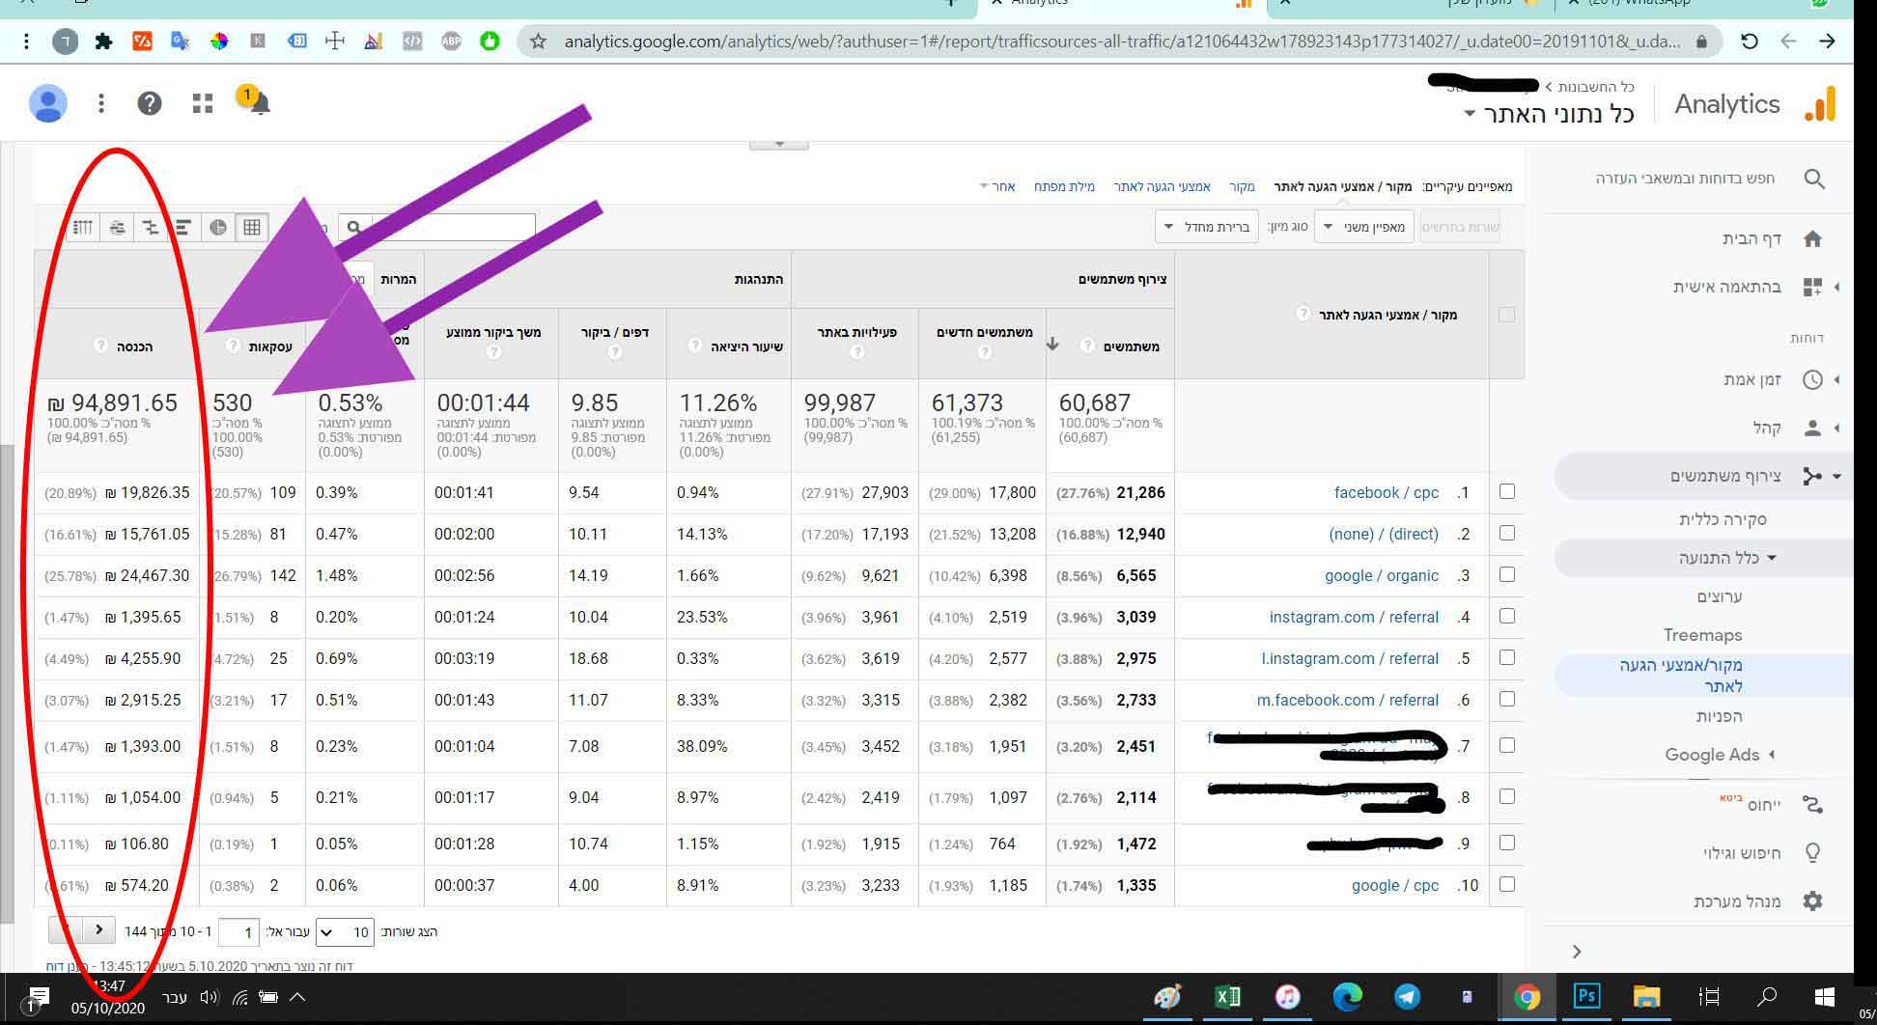Viewport: 1877px width, 1025px height.
Task: Open the rows-per-page dropdown showing 10
Action: 346,932
